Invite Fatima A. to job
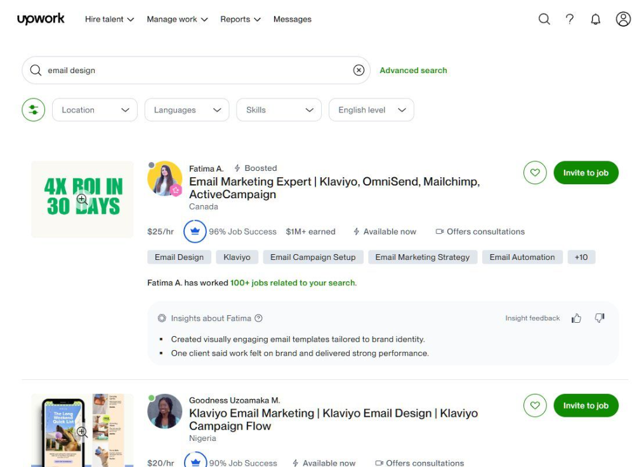 pyautogui.click(x=586, y=173)
